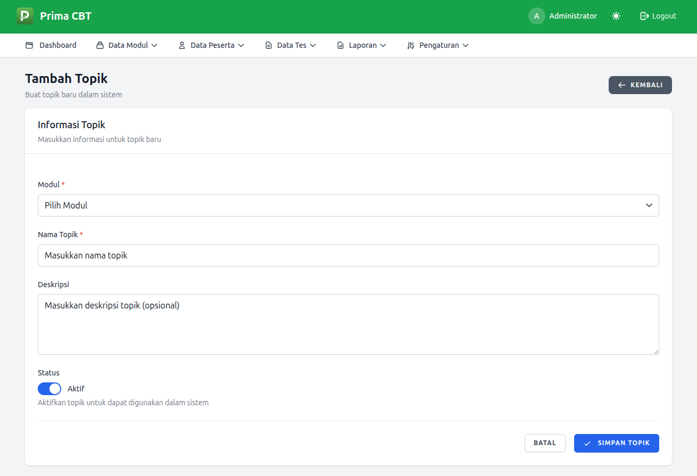Click the Batal button
This screenshot has height=476, width=697.
coord(545,443)
